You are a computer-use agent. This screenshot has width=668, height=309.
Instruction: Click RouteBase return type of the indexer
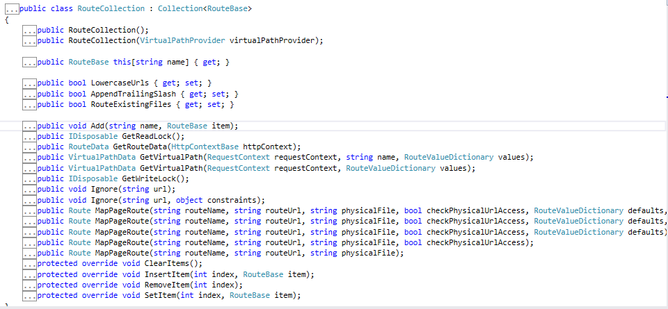pyautogui.click(x=88, y=62)
